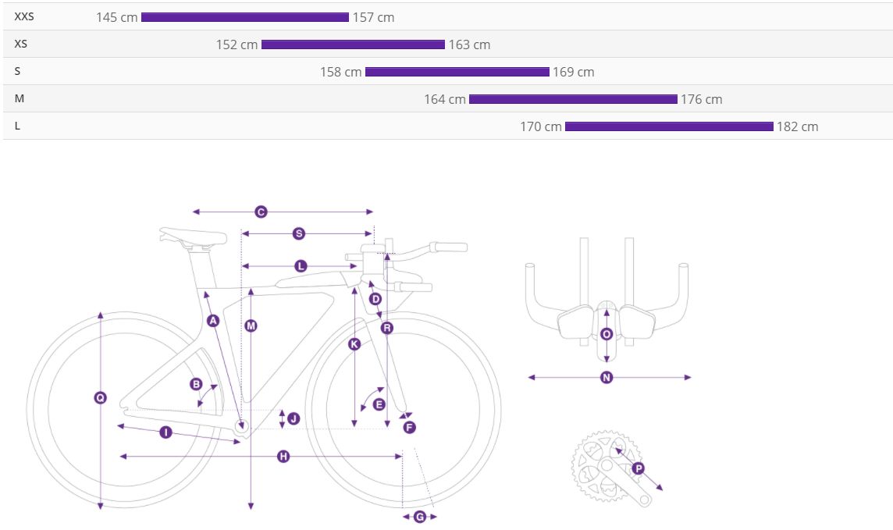Click the XXS size height range bar
This screenshot has width=893, height=530.
244,17
